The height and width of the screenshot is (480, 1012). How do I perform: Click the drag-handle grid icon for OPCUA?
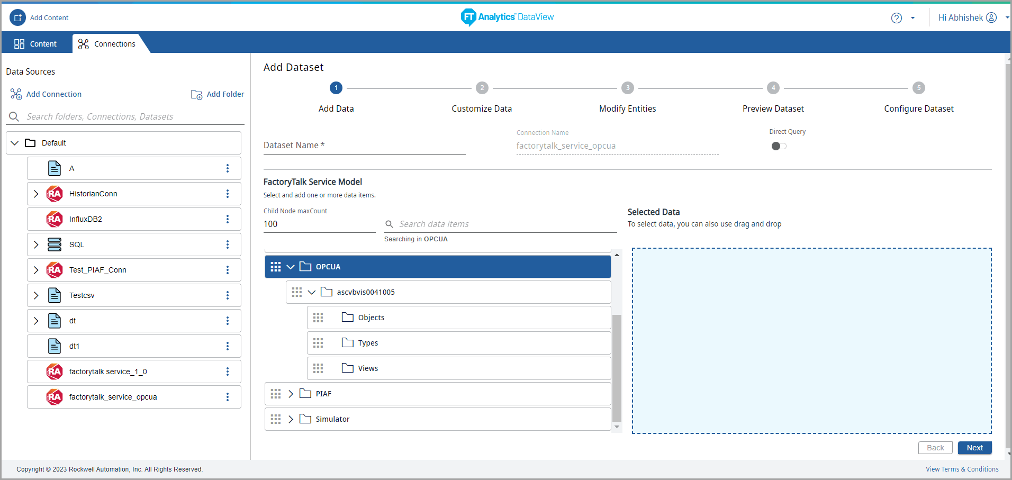coord(276,267)
